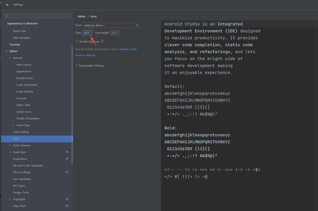The width and height of the screenshot is (318, 211).
Task: Open Inspections settings
Action: (20, 159)
